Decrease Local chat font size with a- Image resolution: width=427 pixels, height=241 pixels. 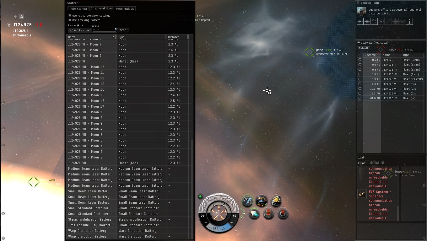pyautogui.click(x=359, y=163)
